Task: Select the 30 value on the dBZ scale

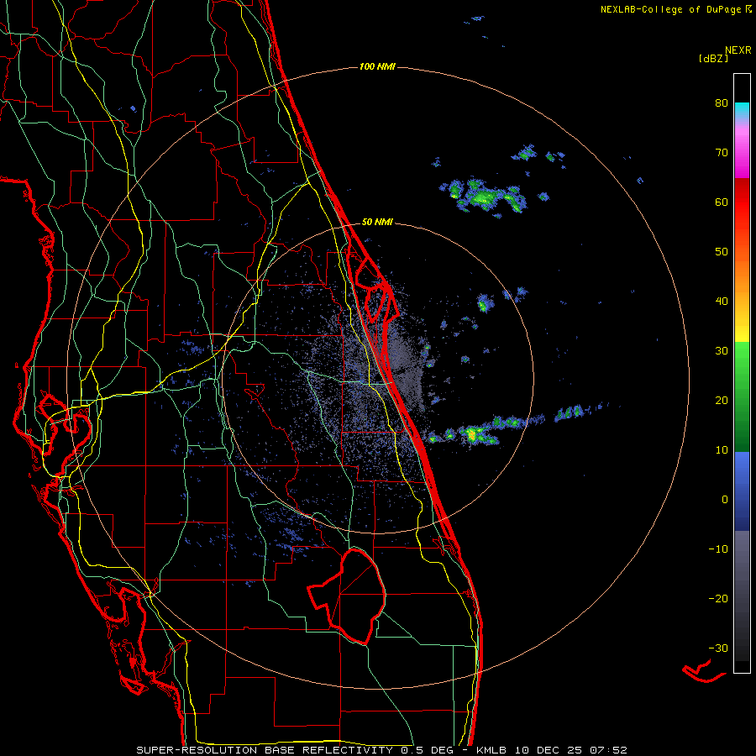Action: (x=722, y=351)
